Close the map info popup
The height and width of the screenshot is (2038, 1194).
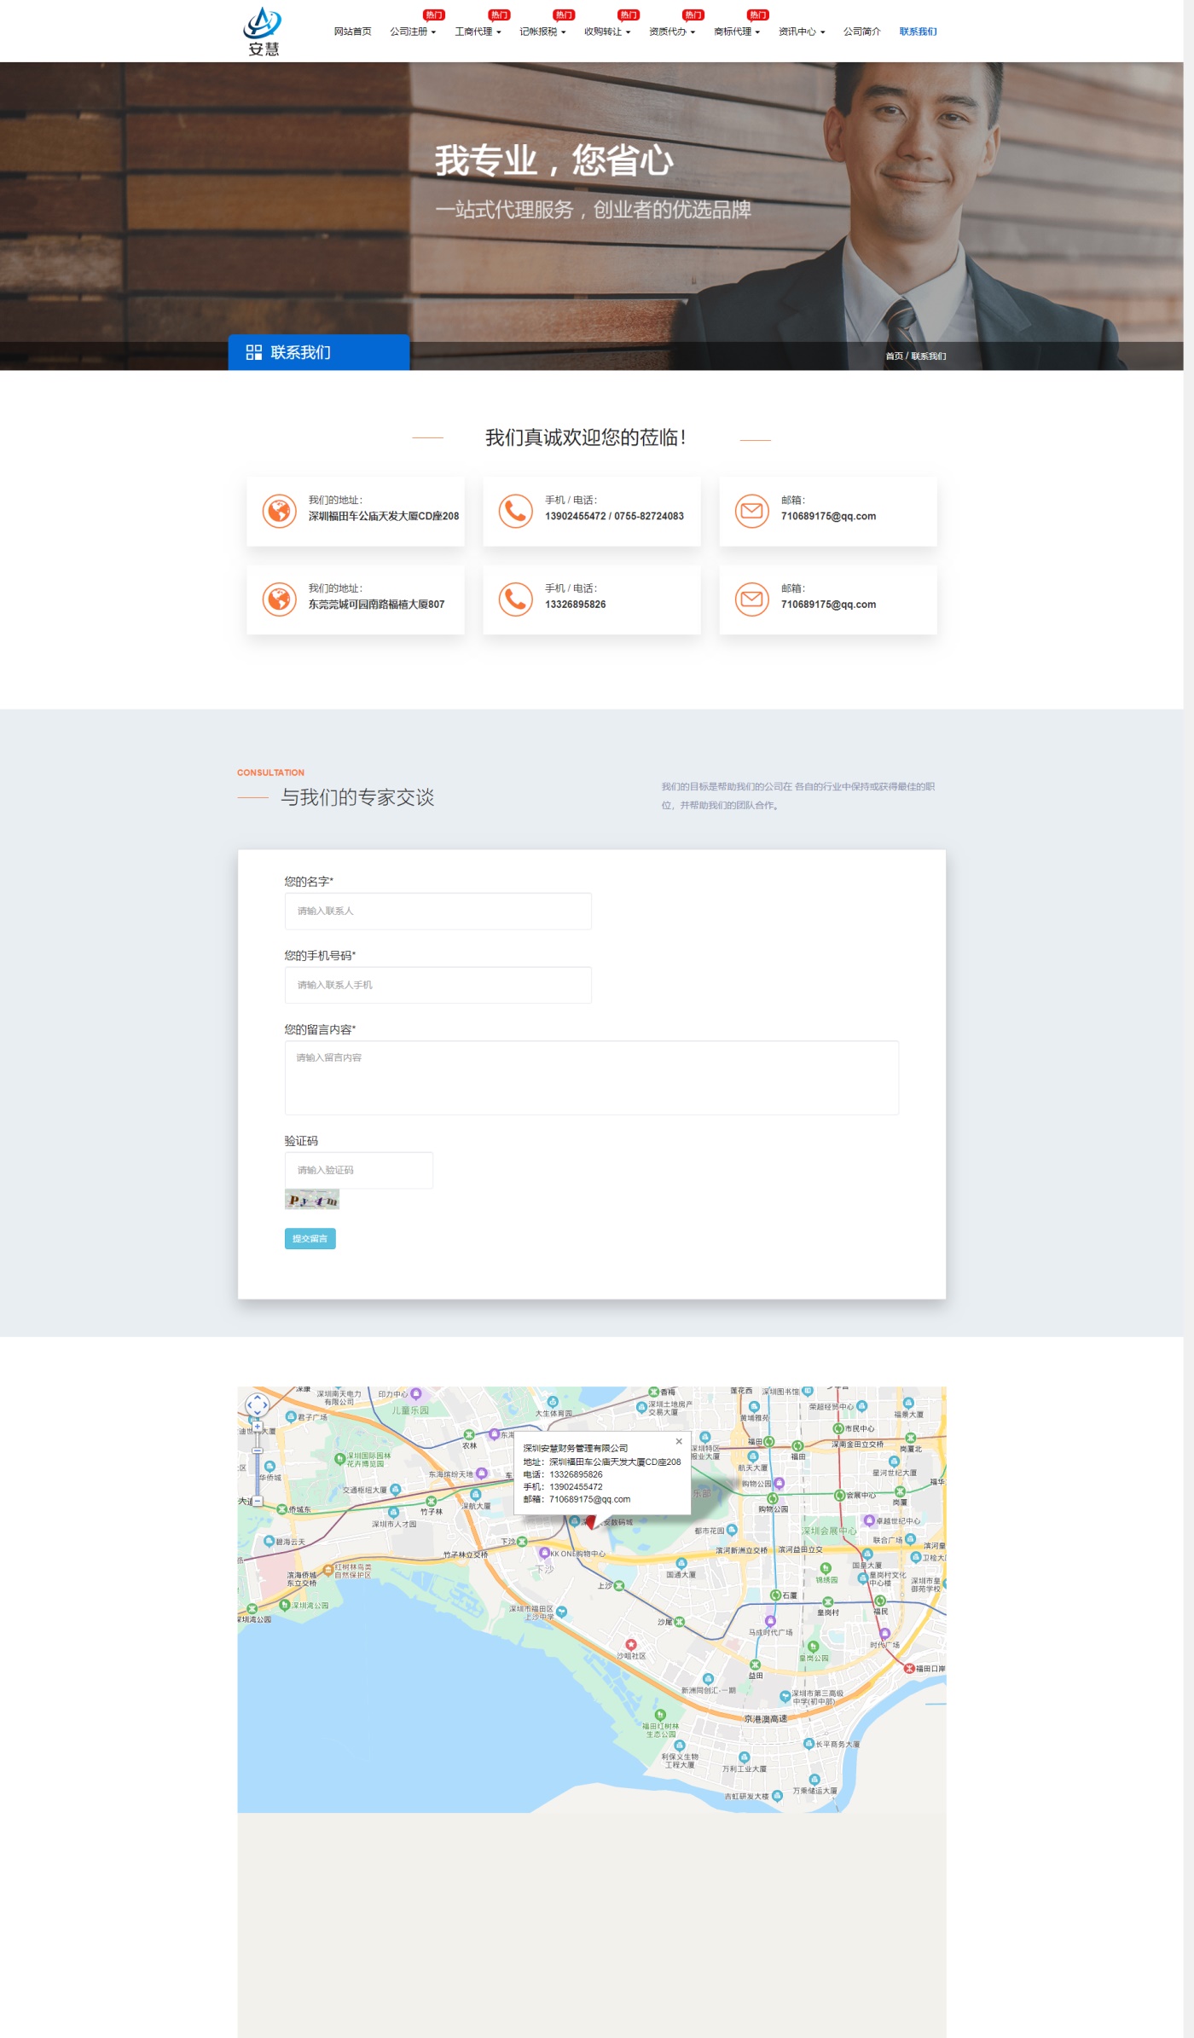(679, 1441)
